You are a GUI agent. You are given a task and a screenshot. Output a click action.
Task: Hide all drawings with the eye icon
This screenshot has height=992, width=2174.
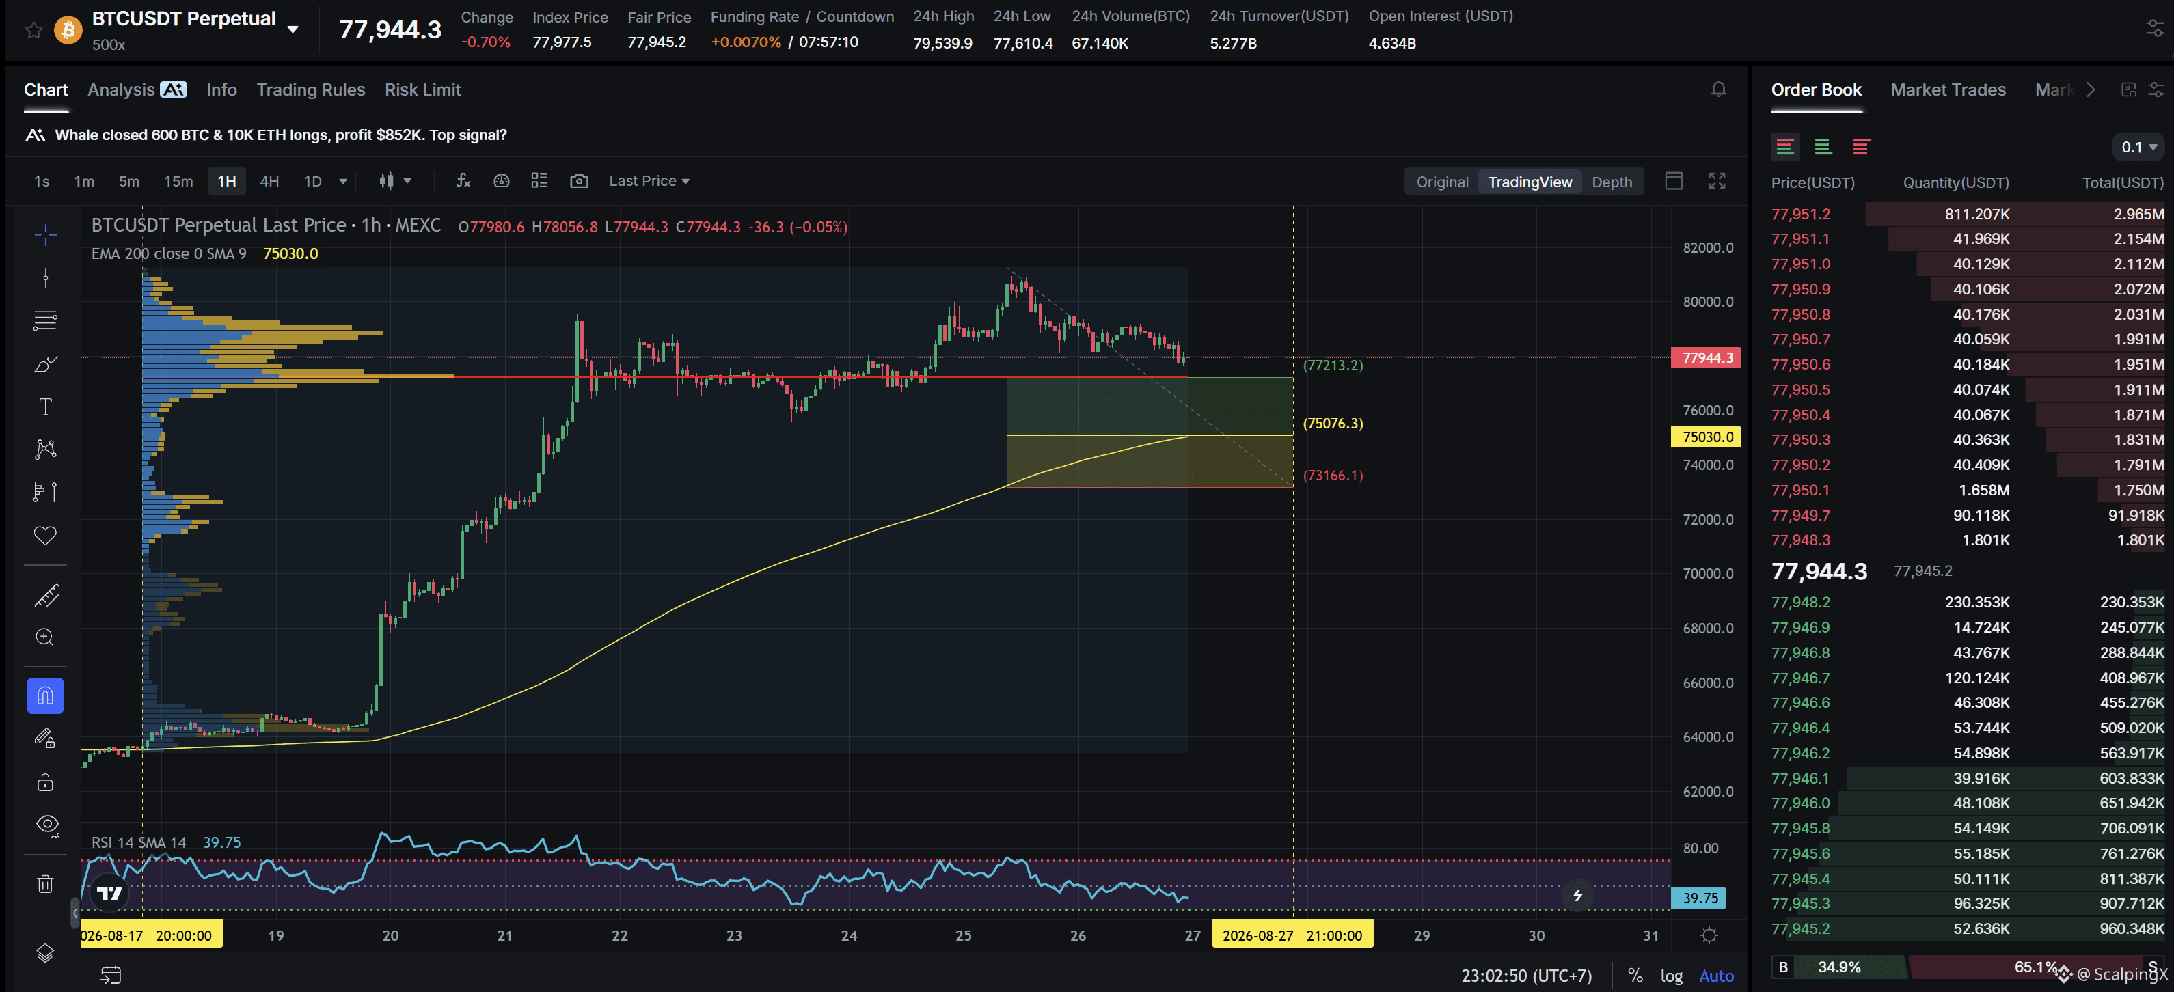47,825
